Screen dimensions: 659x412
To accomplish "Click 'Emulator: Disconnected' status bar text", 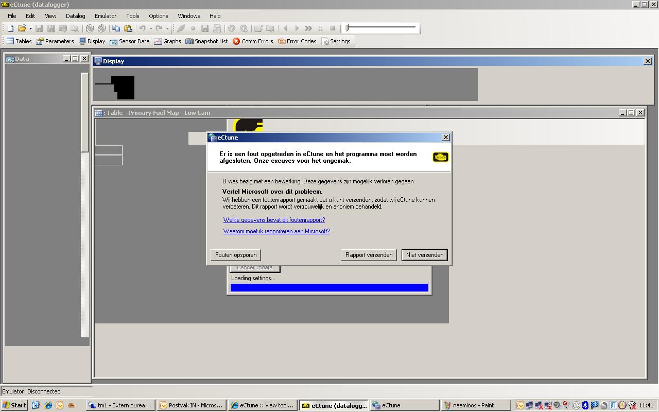I will click(32, 391).
